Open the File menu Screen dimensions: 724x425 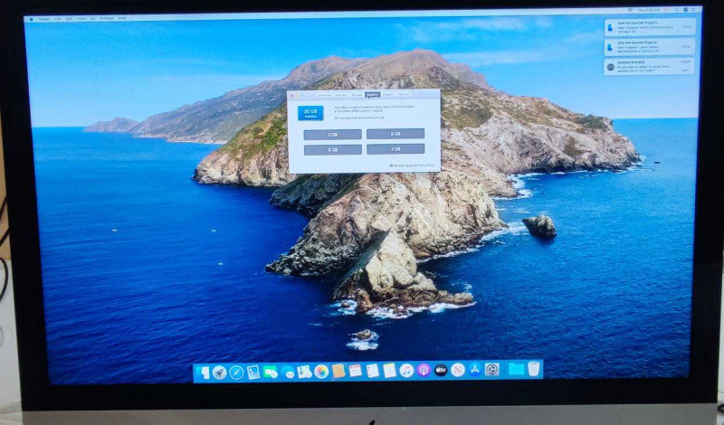58,19
